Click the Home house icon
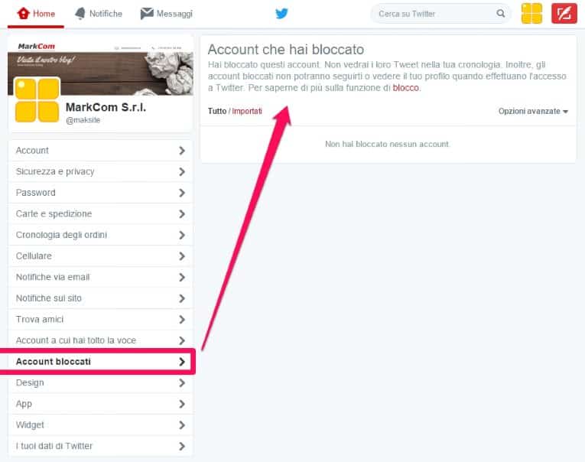585x462 pixels. pos(23,14)
